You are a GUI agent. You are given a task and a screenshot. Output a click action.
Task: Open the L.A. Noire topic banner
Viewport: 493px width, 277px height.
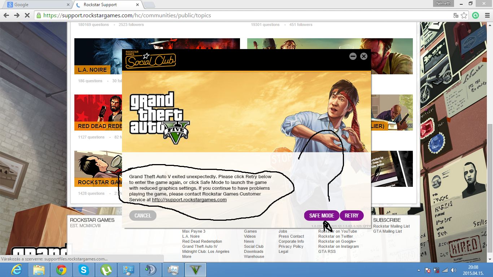pos(98,56)
